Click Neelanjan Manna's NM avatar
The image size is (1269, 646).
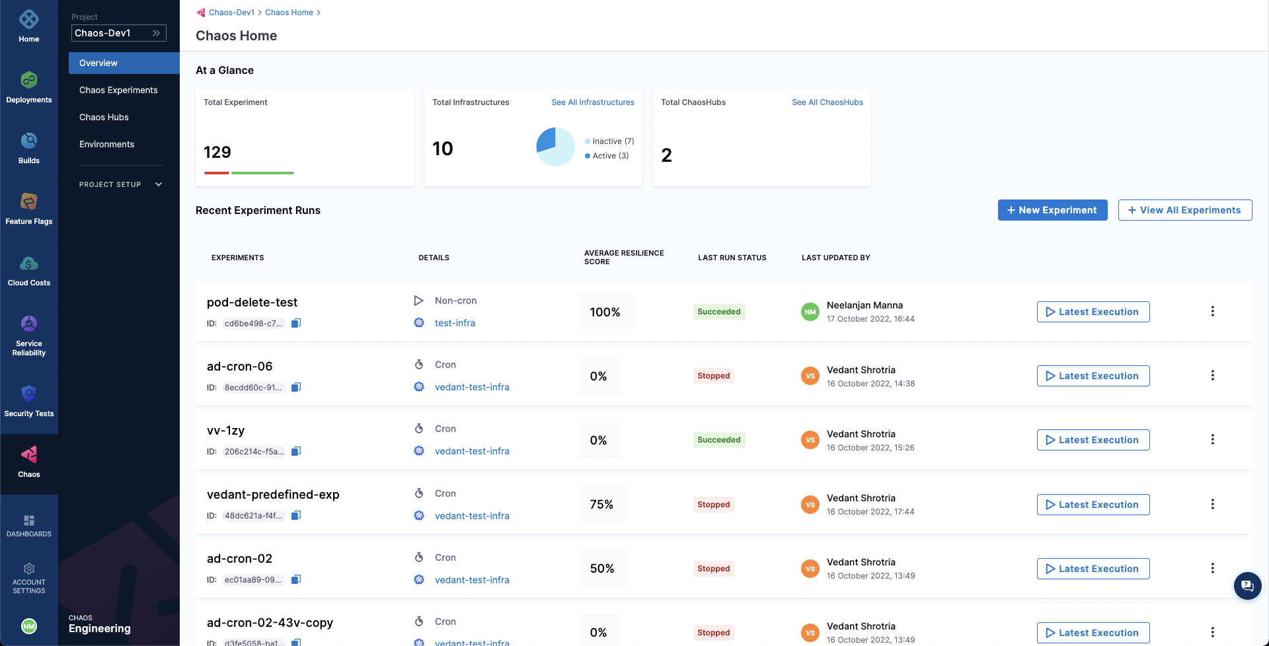810,312
